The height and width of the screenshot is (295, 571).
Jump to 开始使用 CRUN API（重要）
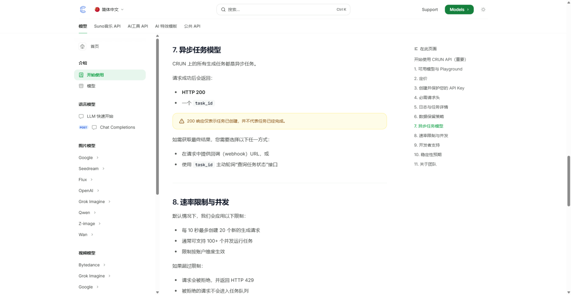tap(440, 60)
